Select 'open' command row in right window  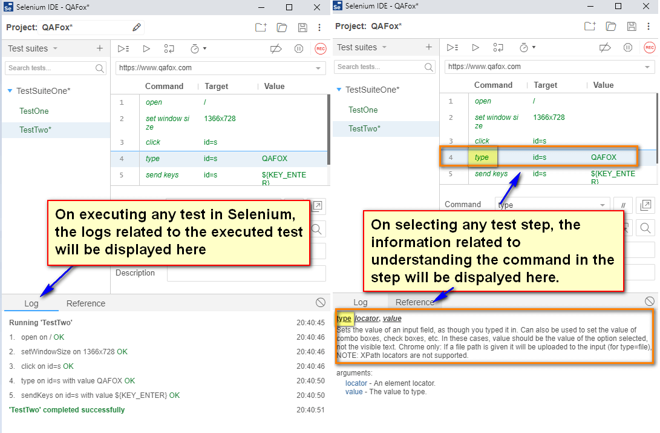(x=548, y=101)
